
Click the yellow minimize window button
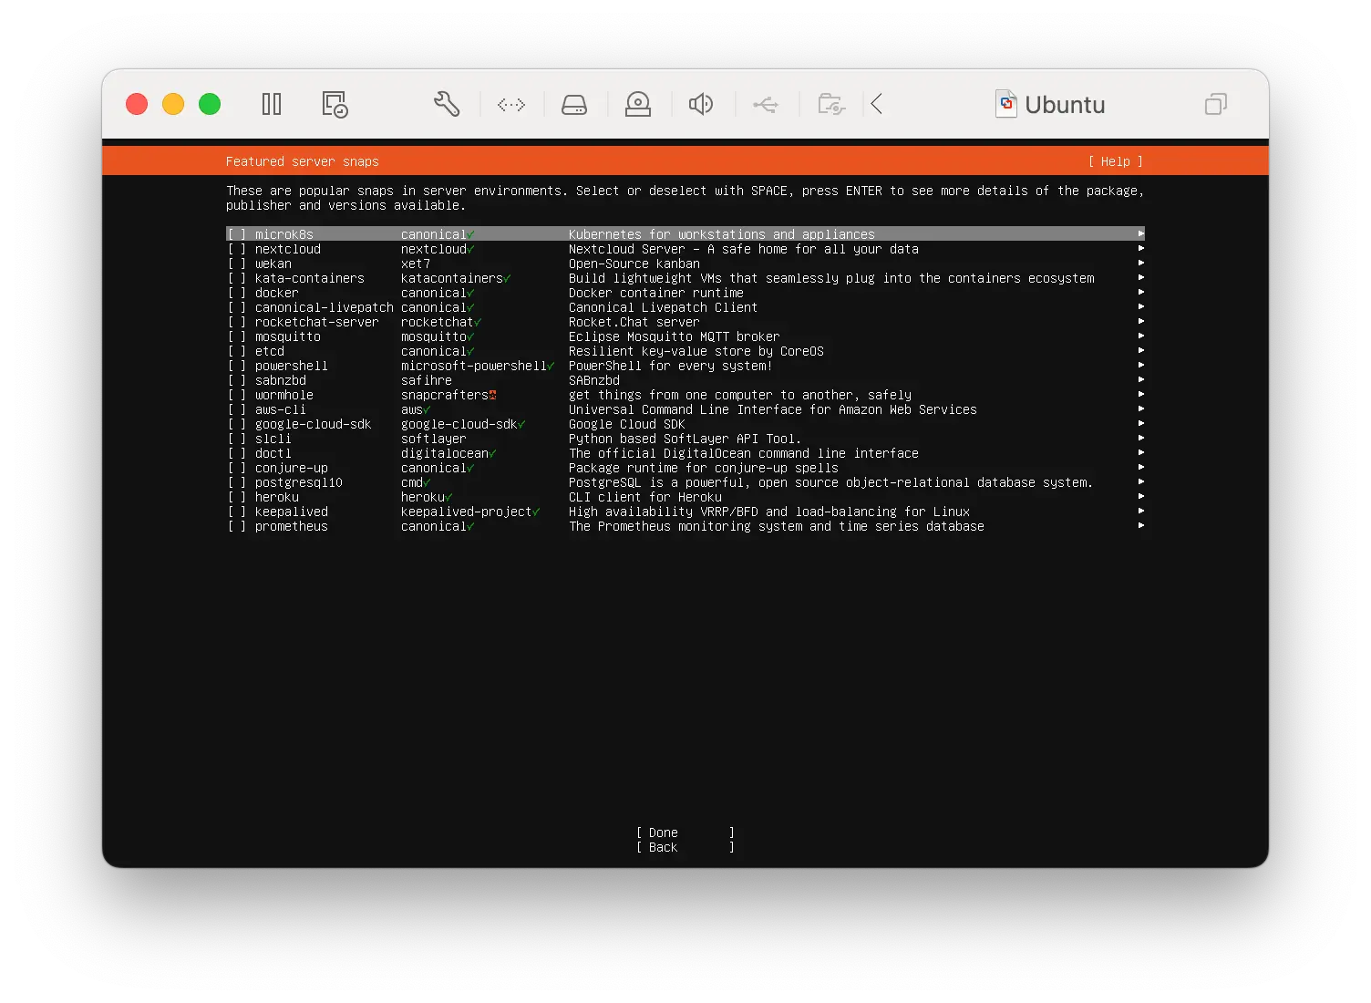[x=173, y=104]
